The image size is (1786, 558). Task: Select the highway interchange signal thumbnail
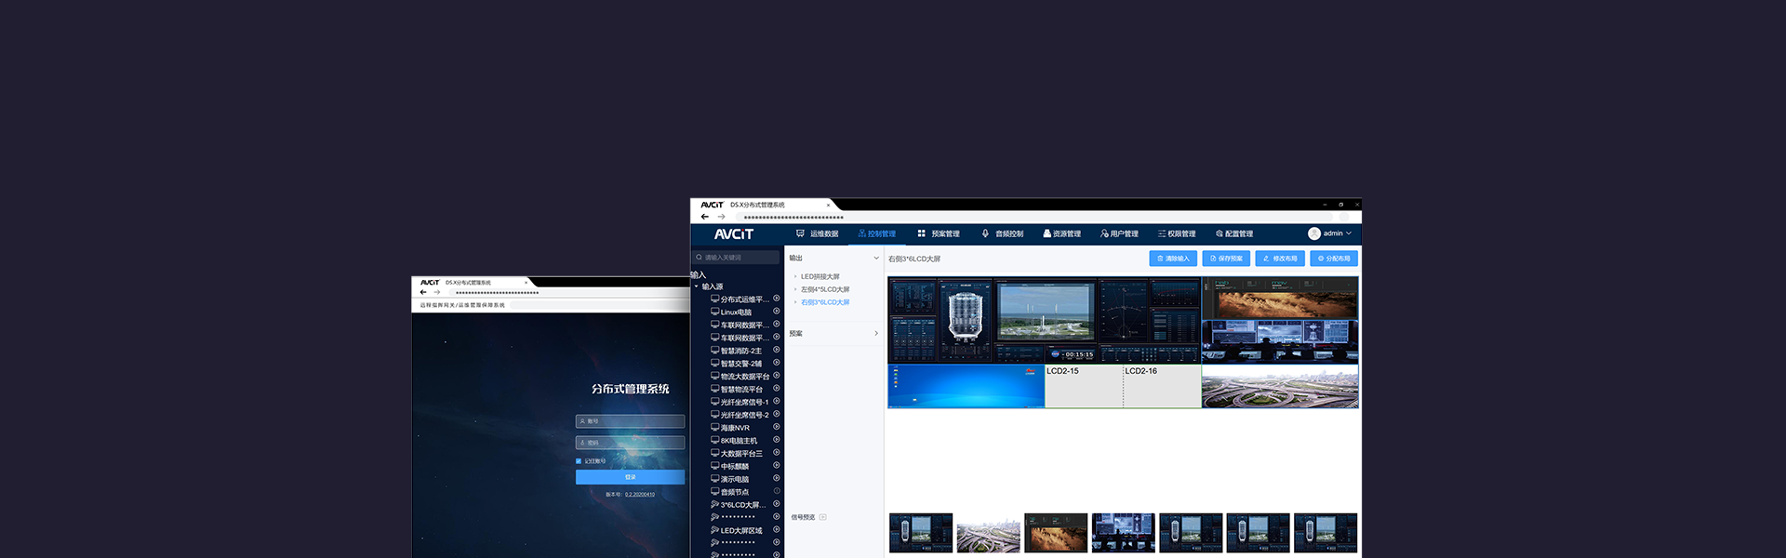click(x=988, y=534)
